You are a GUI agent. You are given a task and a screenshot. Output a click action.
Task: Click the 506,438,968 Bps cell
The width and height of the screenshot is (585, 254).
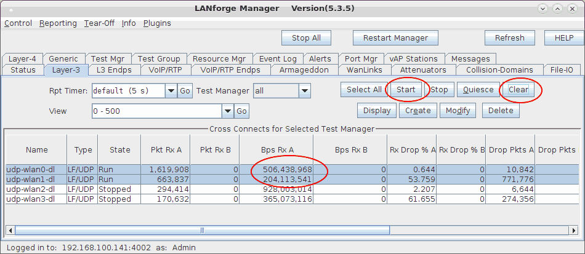pyautogui.click(x=276, y=170)
